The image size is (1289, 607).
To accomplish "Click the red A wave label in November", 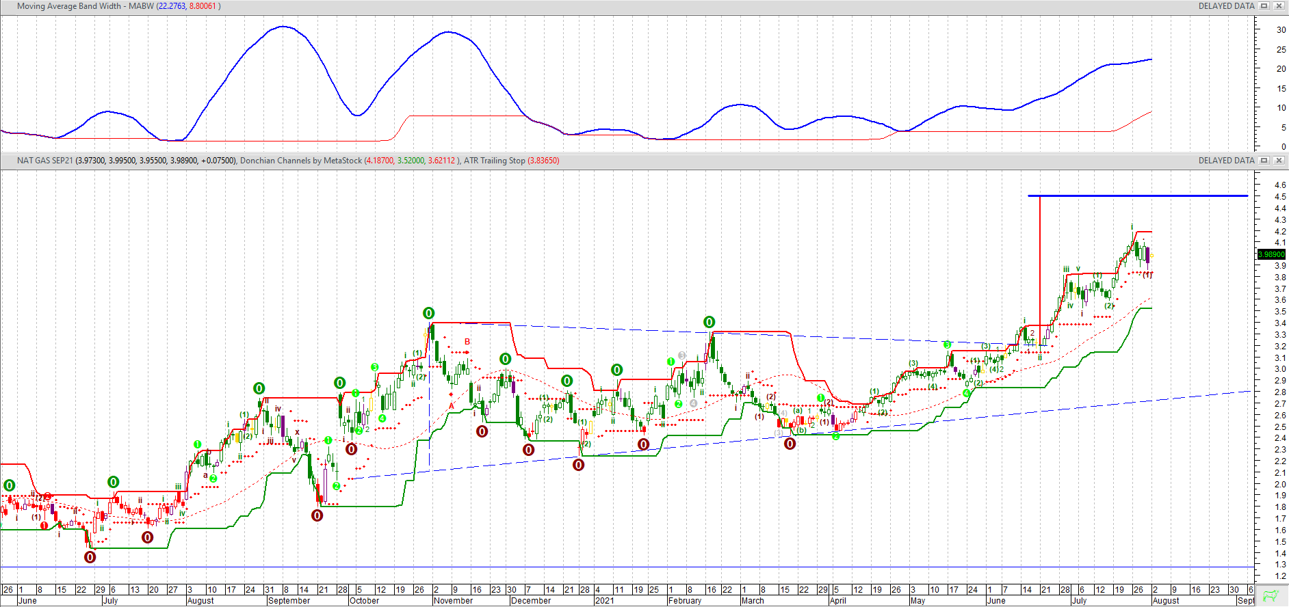I will click(x=452, y=406).
